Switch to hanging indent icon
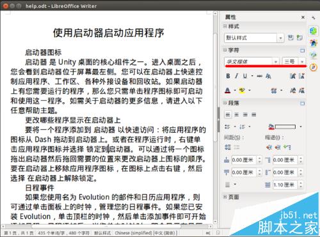The width and height of the screenshot is (320, 237). click(287, 147)
